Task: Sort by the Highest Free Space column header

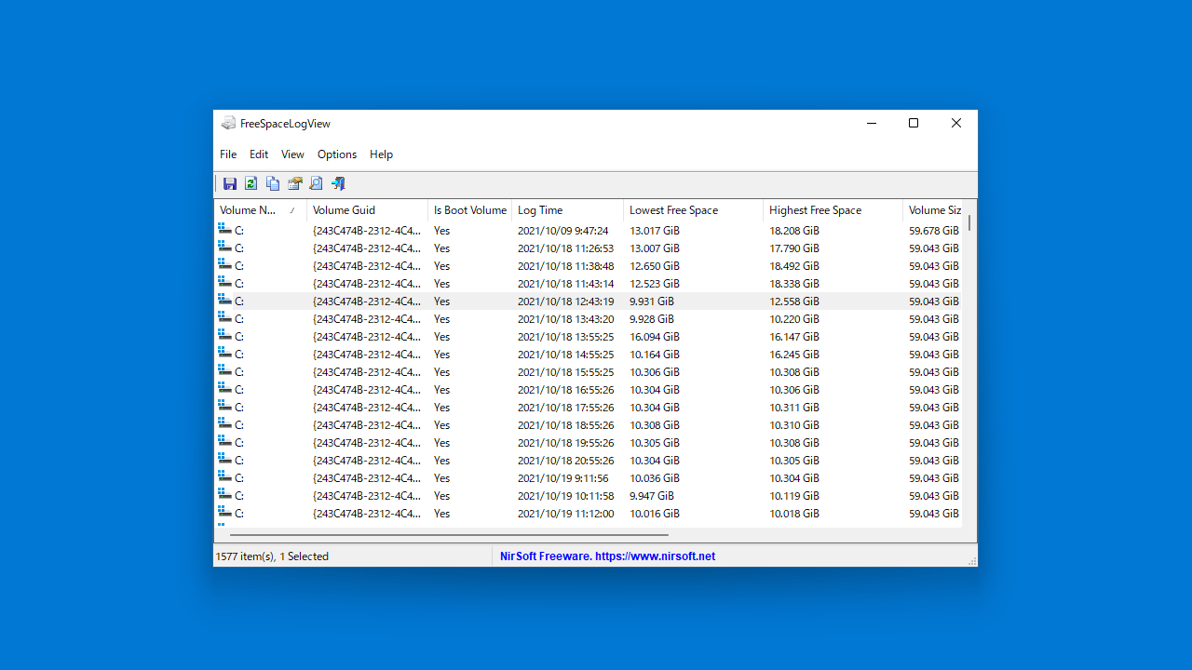Action: coord(833,210)
